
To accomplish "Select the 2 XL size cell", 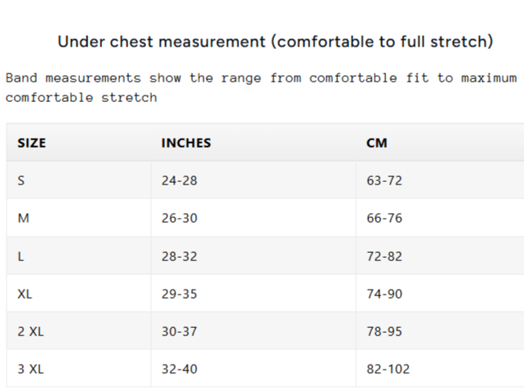I will [x=30, y=331].
